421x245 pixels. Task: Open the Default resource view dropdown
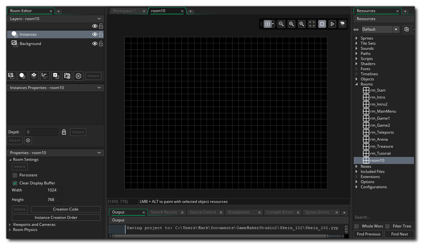[396, 29]
